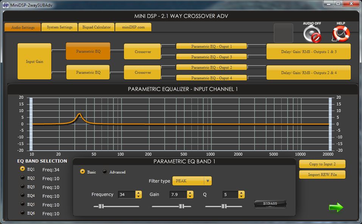Switch to the Audio Settings tab
Screen dimensions: 362x224
click(x=23, y=27)
